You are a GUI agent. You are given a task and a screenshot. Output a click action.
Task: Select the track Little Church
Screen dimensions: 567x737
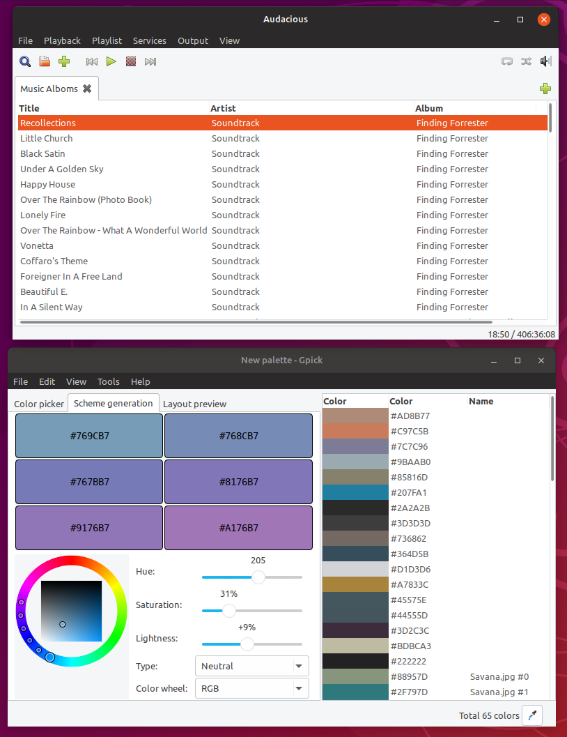point(283,138)
